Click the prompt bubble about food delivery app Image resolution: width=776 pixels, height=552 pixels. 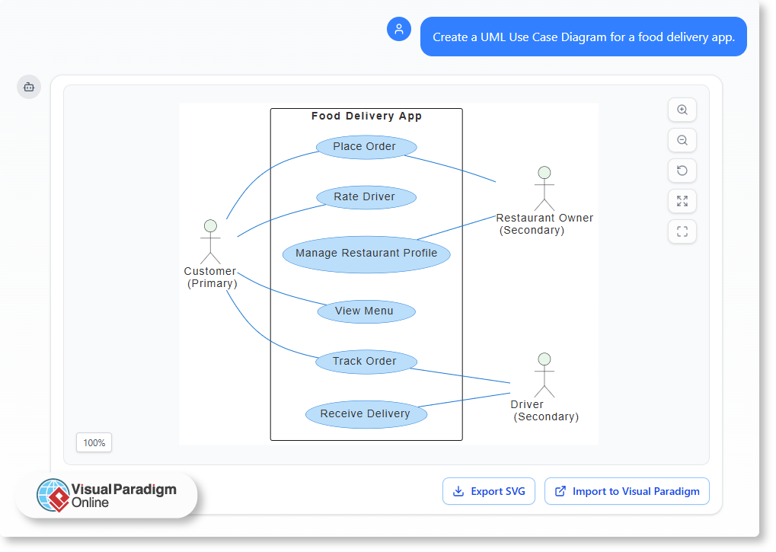coord(583,36)
